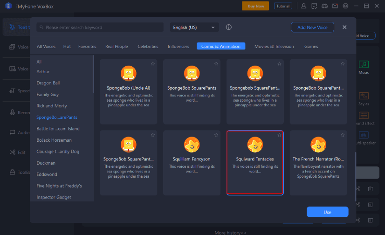Switch to Influencers tab
This screenshot has height=235, width=385.
[x=179, y=47]
